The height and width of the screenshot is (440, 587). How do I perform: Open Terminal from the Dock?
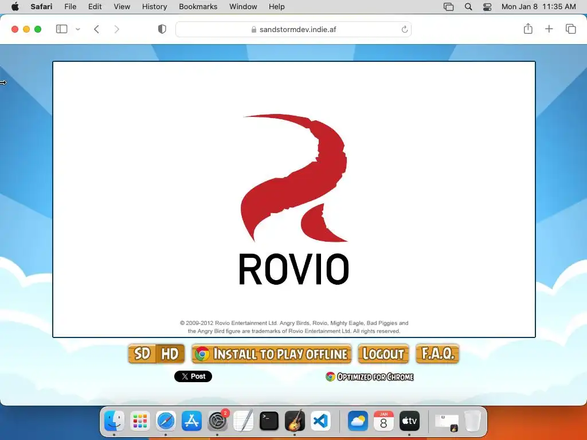coord(269,421)
